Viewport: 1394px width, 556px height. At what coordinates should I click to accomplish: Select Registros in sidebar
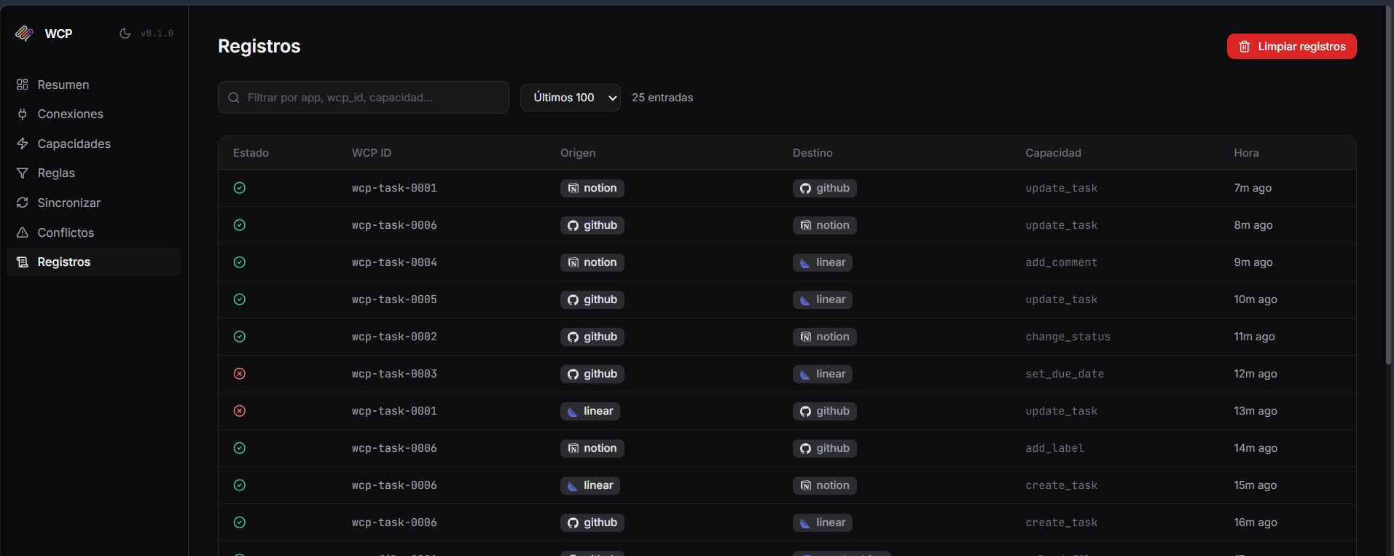[93, 262]
